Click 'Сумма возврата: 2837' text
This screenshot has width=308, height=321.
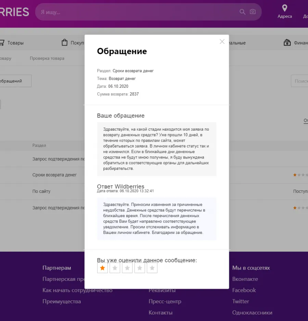click(x=118, y=94)
